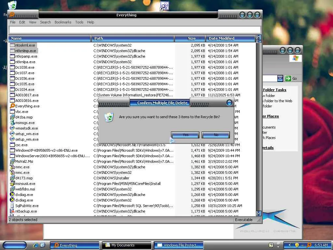Click the dxdiag.exe icon in dllcache row

click(x=12, y=194)
